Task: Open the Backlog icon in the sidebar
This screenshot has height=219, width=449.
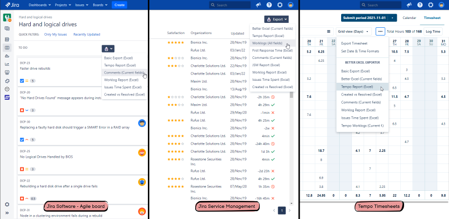Action: (x=7, y=39)
